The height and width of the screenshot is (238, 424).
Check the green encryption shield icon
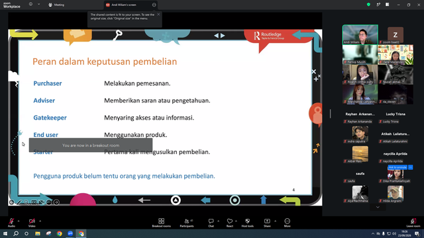pos(368,5)
